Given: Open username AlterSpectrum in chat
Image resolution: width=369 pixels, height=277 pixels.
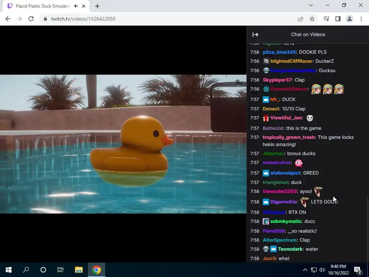Looking at the screenshot, I should (280, 240).
